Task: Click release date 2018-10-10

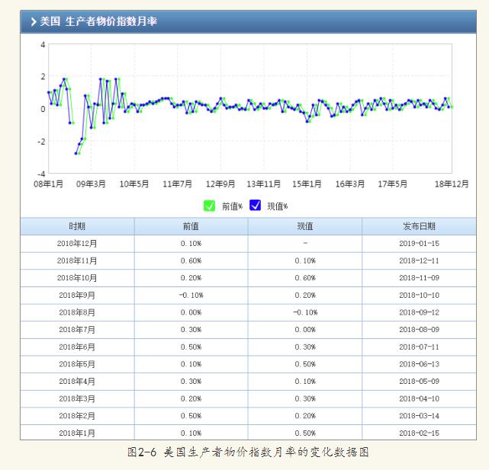Action: 419,295
